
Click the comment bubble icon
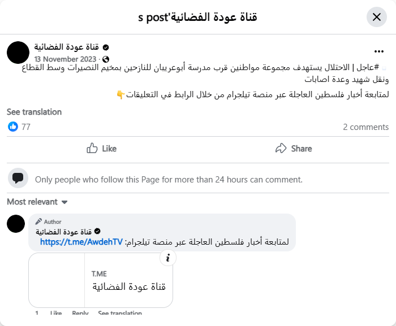18,178
